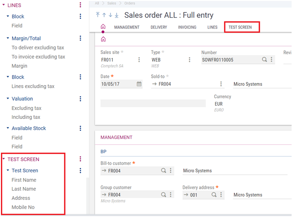Select First Name under Test Screen

click(x=24, y=180)
